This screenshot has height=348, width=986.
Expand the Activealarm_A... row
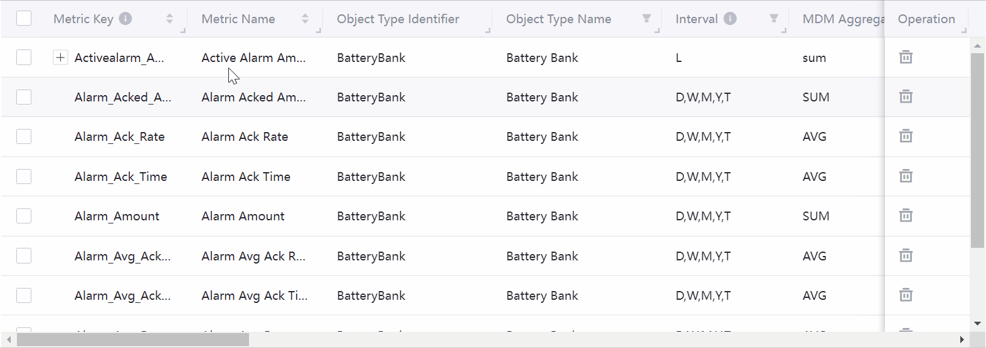(60, 58)
